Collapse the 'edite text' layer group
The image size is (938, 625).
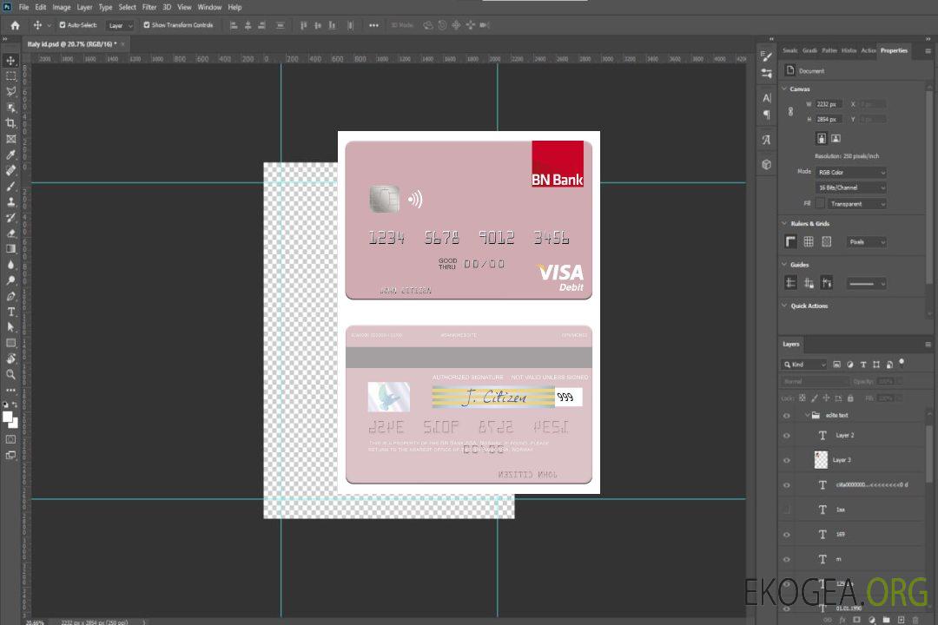pos(806,416)
